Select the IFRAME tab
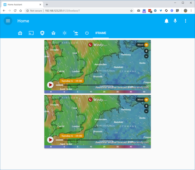This screenshot has height=170, width=195. (x=101, y=33)
